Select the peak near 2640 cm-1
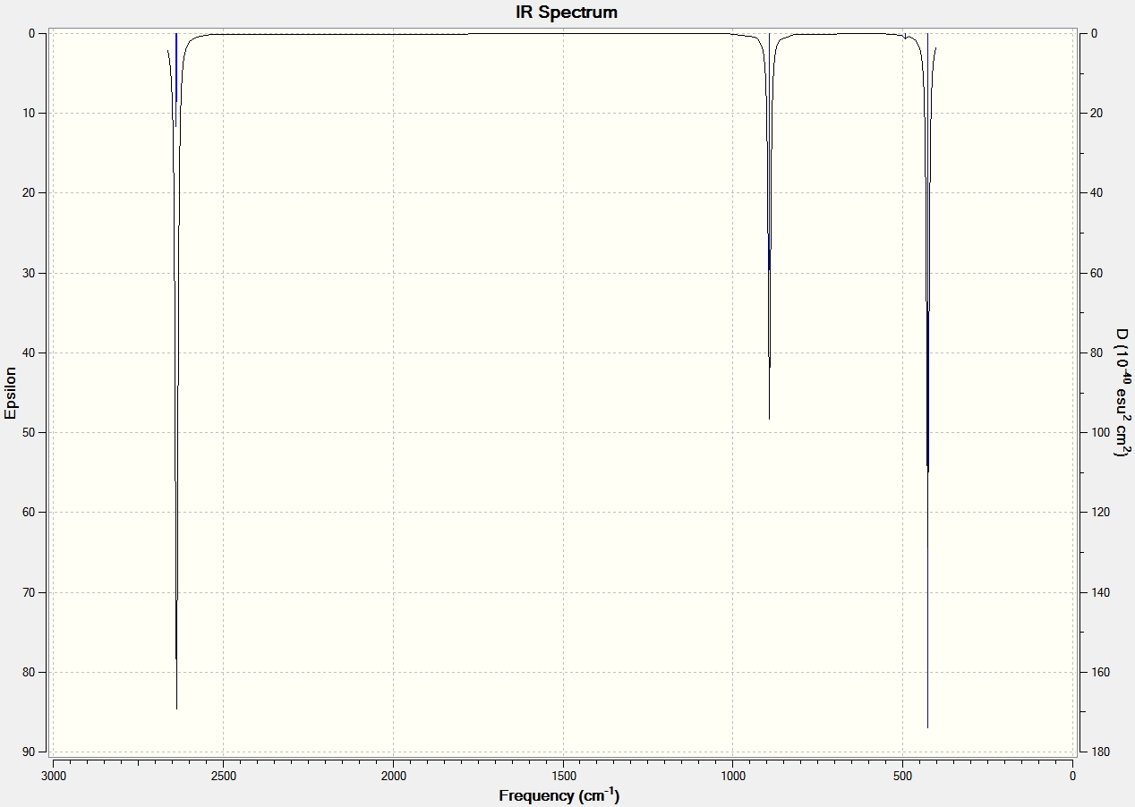Image resolution: width=1135 pixels, height=807 pixels. (176, 376)
